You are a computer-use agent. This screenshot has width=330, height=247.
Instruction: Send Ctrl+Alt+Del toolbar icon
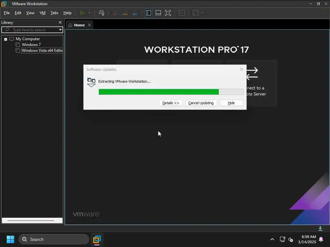[x=102, y=13]
